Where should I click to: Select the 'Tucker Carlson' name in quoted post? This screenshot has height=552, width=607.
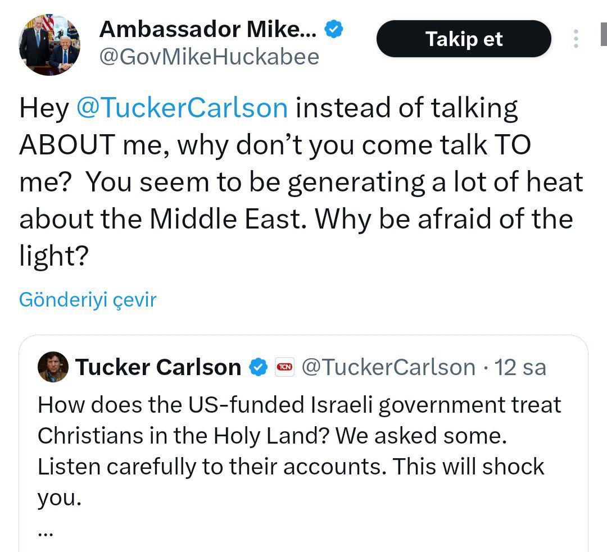point(158,367)
